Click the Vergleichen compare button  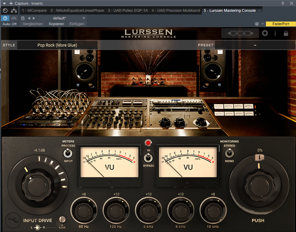point(33,24)
